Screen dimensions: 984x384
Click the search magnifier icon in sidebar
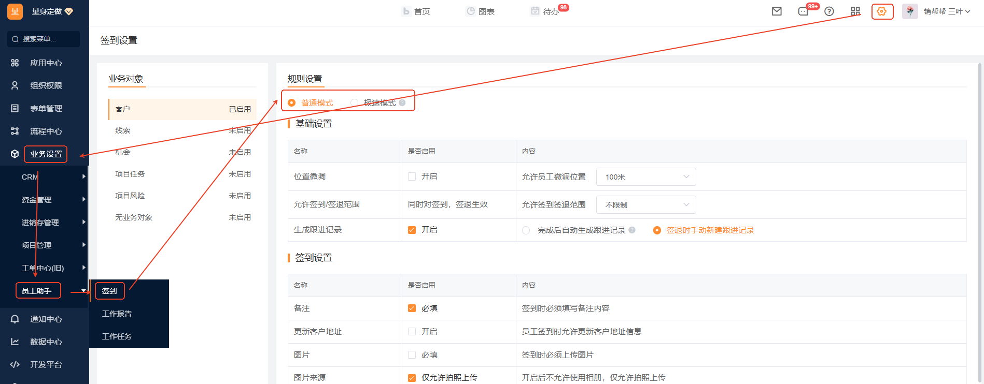[x=15, y=39]
